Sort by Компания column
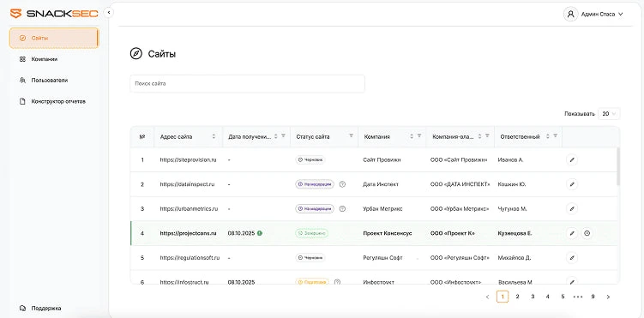Screen dimensions: 644x318 tap(412, 136)
